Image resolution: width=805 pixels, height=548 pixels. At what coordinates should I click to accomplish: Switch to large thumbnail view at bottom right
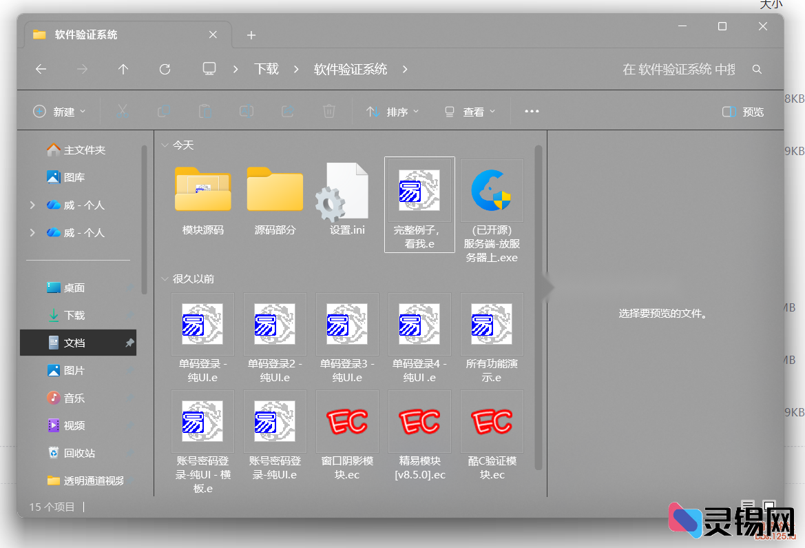pos(768,505)
